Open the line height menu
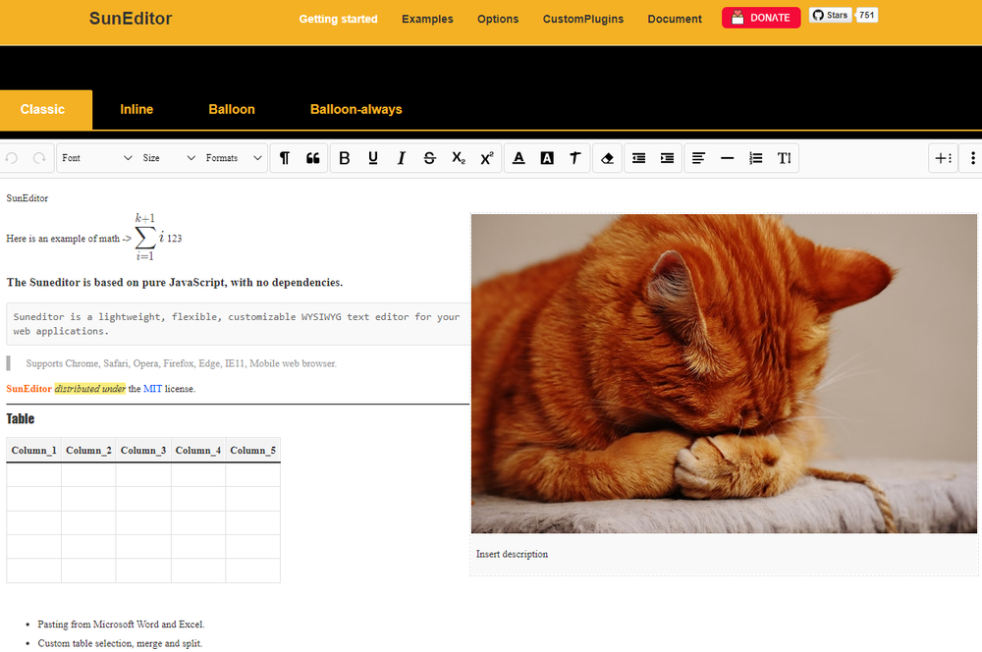Viewport: 982px width, 652px height. 784,158
